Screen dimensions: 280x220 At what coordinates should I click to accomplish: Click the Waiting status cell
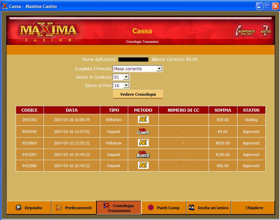pos(251,120)
